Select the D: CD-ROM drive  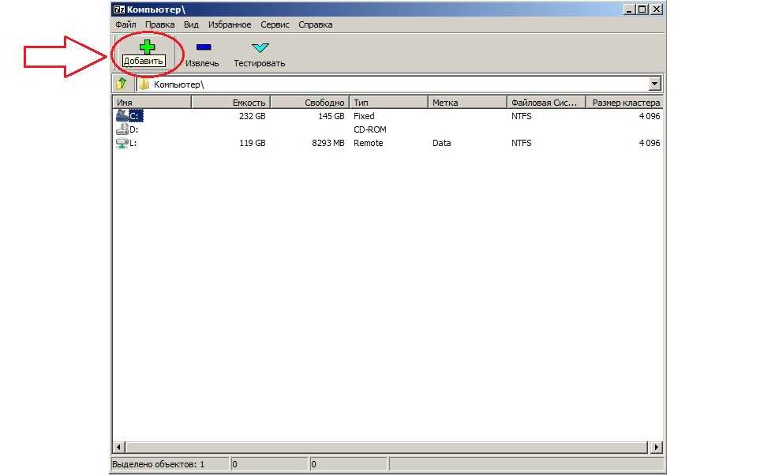(122, 129)
